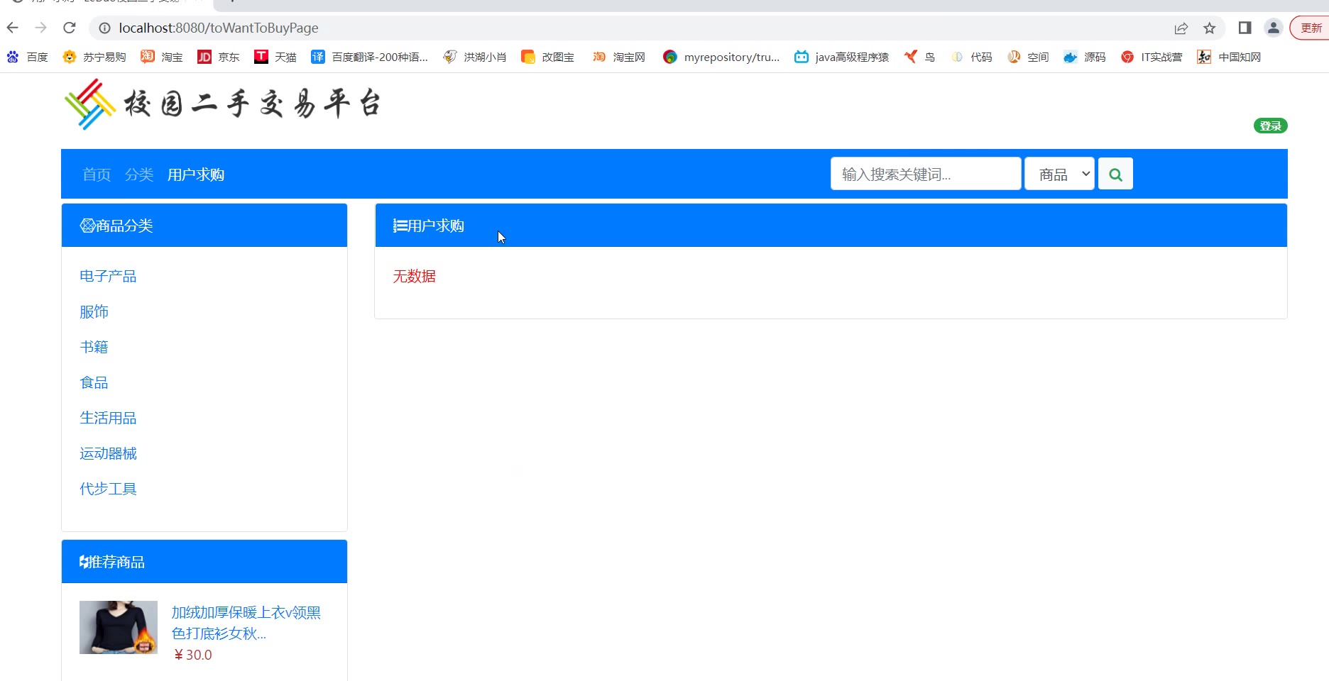Screen dimensions: 1329x681
Task: Open 分类 in the navigation bar
Action: click(x=139, y=175)
